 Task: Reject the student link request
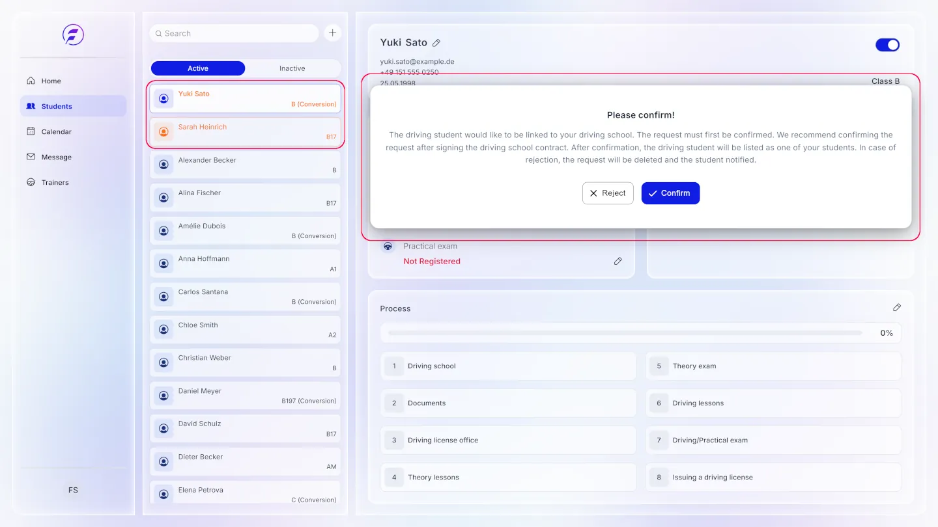click(608, 193)
